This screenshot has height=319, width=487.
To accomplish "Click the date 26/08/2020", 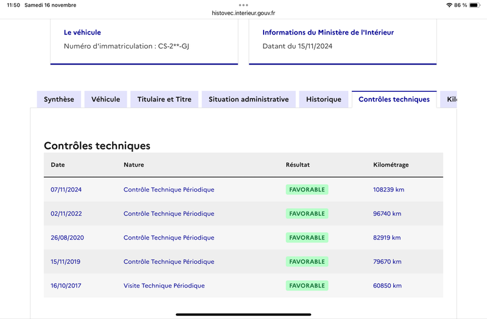I will click(x=67, y=238).
